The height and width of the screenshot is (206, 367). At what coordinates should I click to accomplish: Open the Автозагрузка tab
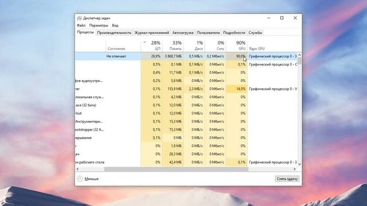183,33
